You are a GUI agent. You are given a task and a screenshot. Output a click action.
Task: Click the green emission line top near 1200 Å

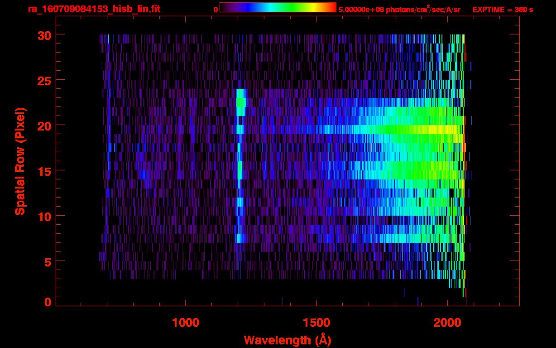pos(240,97)
